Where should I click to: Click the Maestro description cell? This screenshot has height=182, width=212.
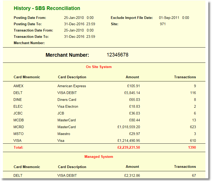64,134
